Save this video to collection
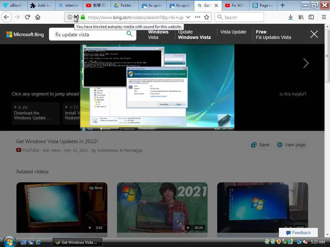The image size is (330, 247). click(260, 145)
